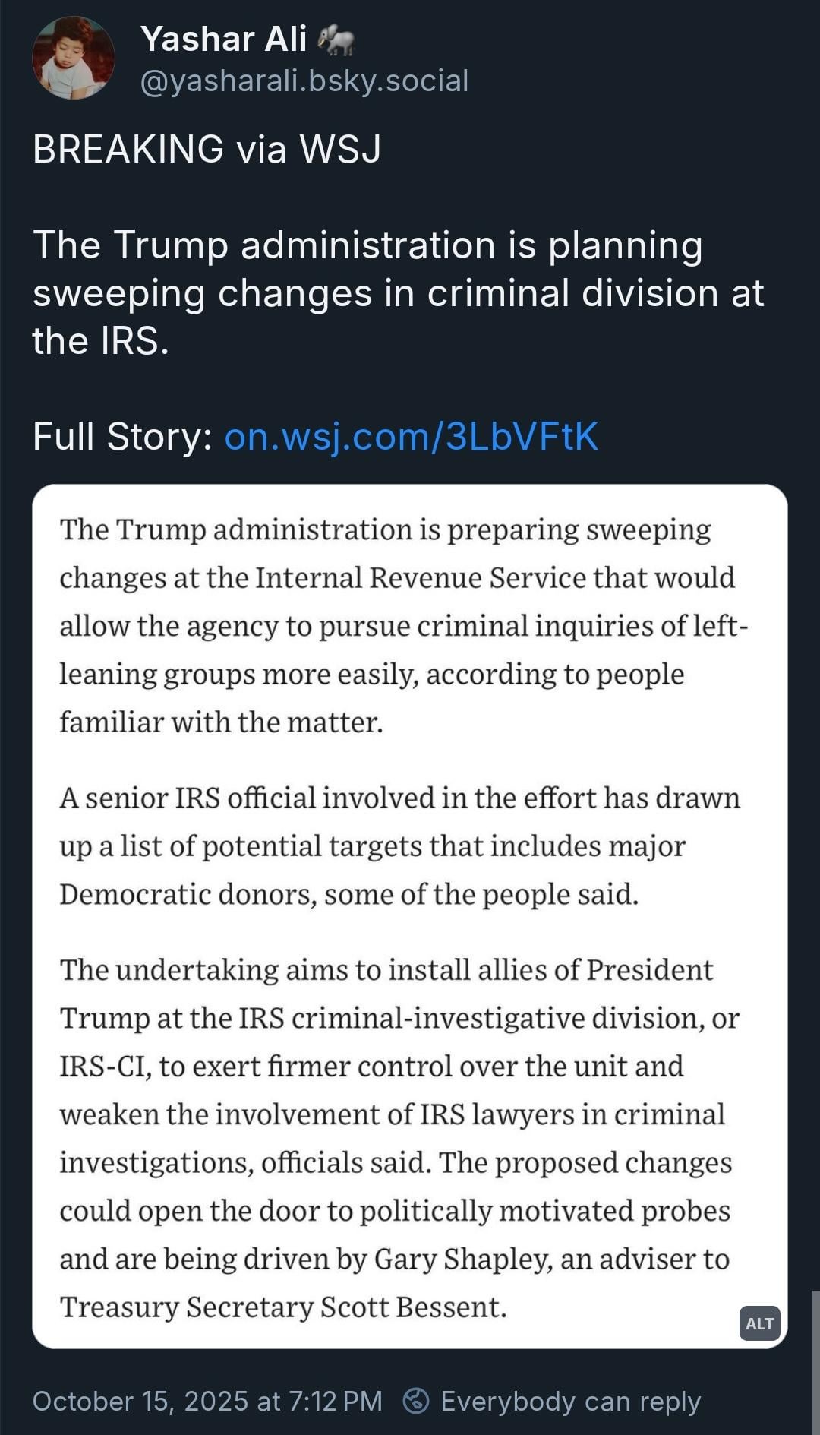Viewport: 820px width, 1435px height.
Task: Click the scrollbar on the right edge
Action: (815, 1360)
